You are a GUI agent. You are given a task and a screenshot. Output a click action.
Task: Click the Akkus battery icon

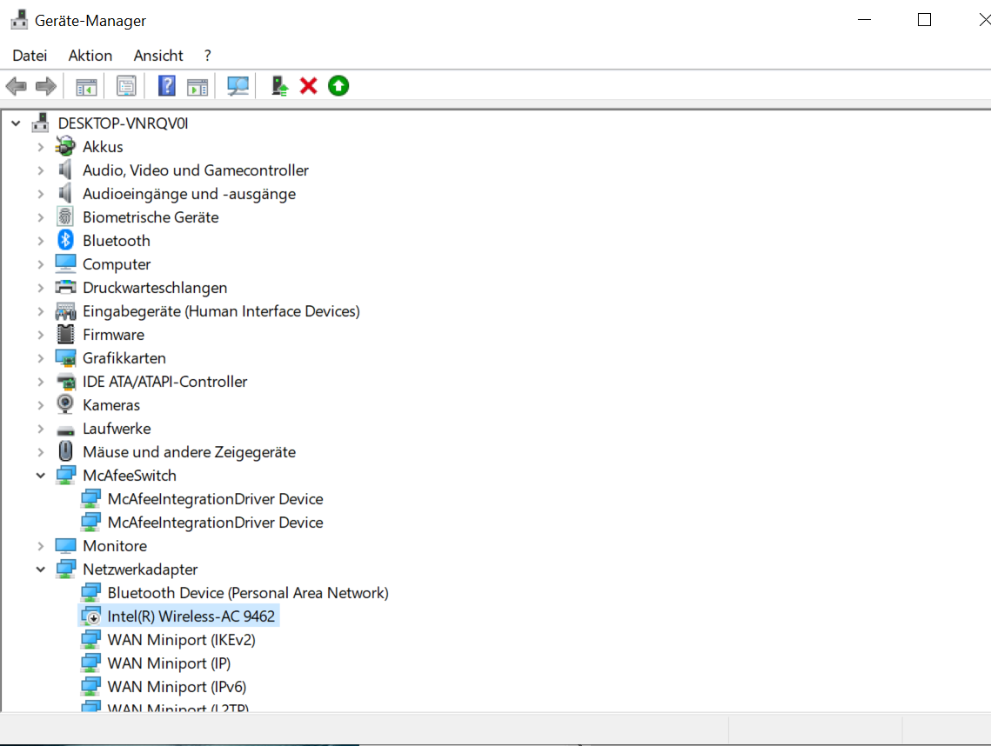click(x=65, y=147)
